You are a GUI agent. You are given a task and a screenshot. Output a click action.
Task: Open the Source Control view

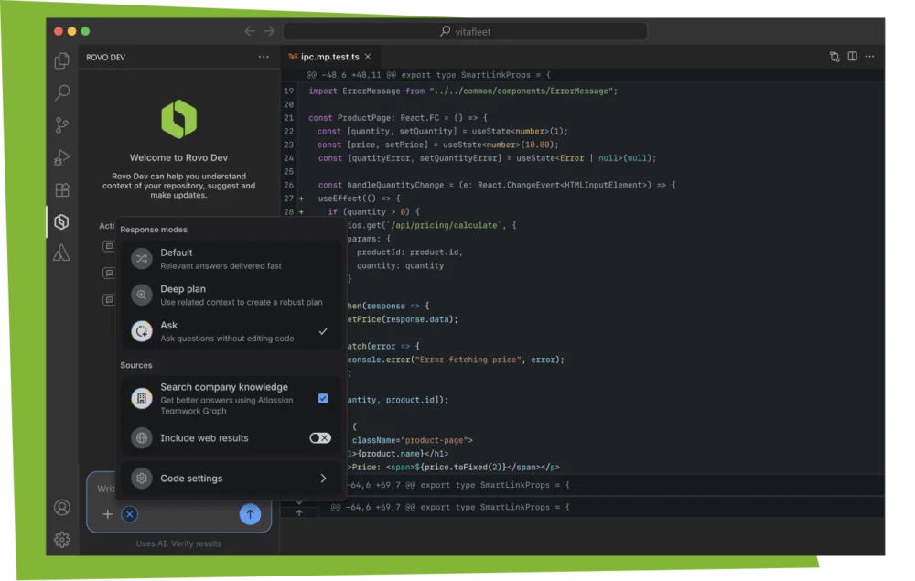(x=62, y=124)
